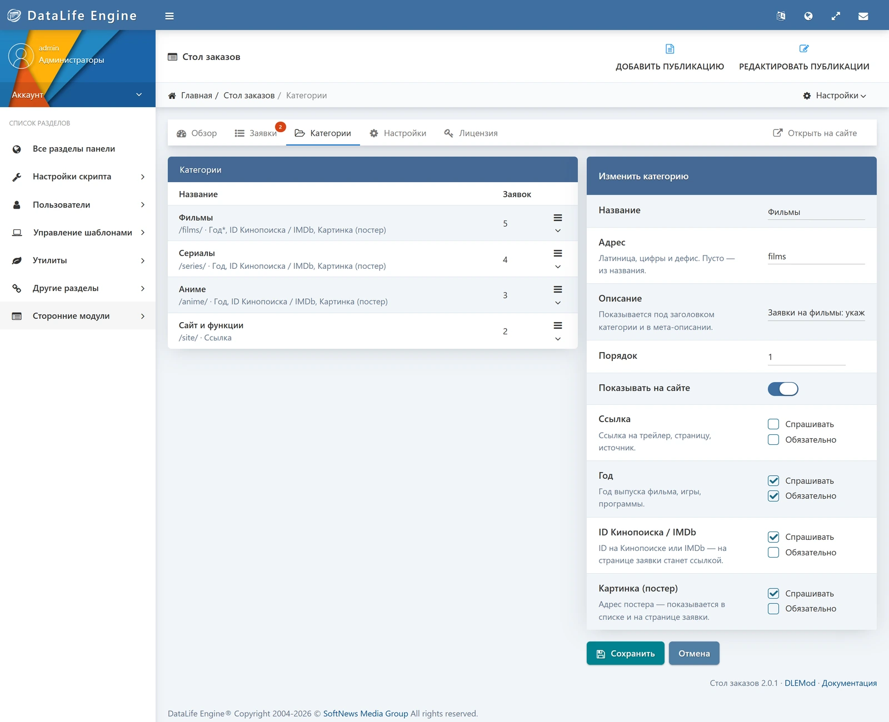Click the wrench icon Настройки скрипта
This screenshot has width=889, height=722.
point(17,177)
